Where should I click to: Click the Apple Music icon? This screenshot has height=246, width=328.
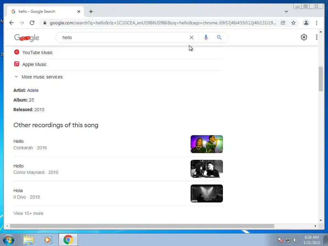(17, 64)
